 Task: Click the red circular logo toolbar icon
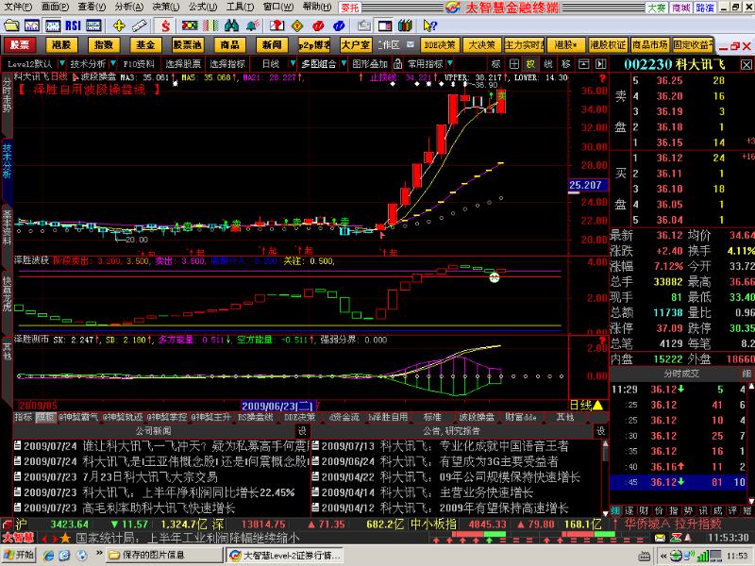tap(318, 25)
